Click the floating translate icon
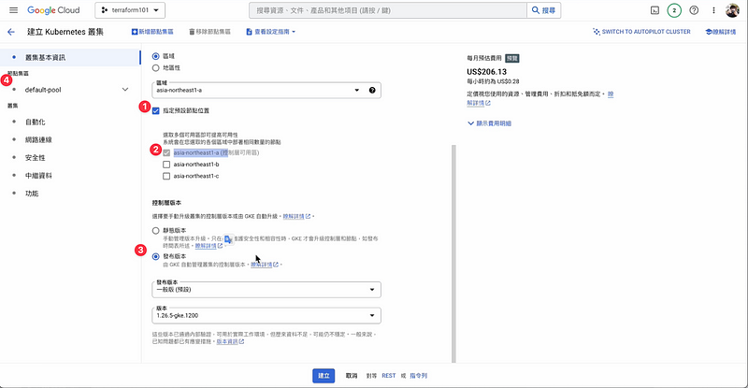 (228, 239)
